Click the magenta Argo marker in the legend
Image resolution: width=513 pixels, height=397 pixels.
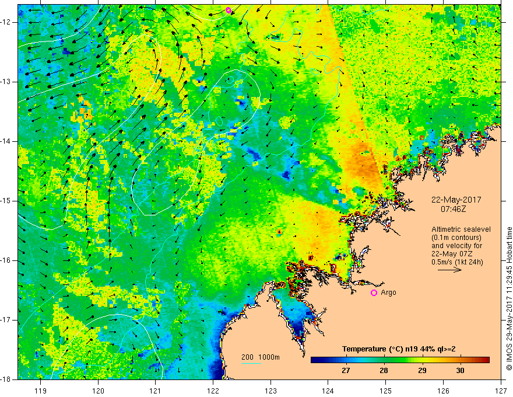[374, 293]
